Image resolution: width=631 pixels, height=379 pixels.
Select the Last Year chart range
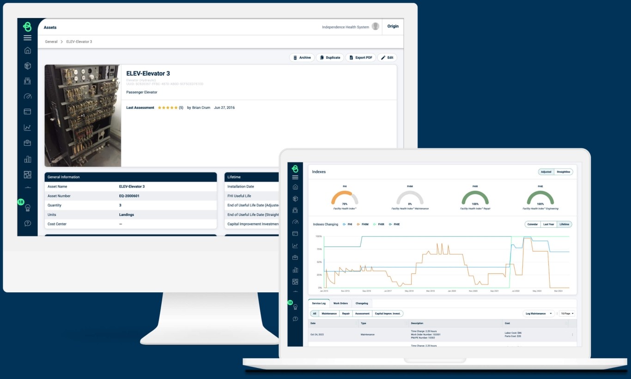tap(548, 224)
